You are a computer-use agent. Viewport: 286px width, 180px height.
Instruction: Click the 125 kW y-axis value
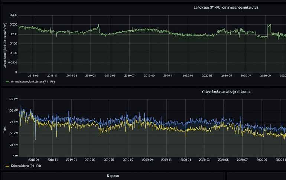(x=13, y=99)
